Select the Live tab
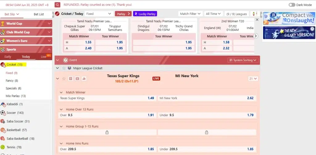The height and width of the screenshot is (155, 316). coord(44,57)
